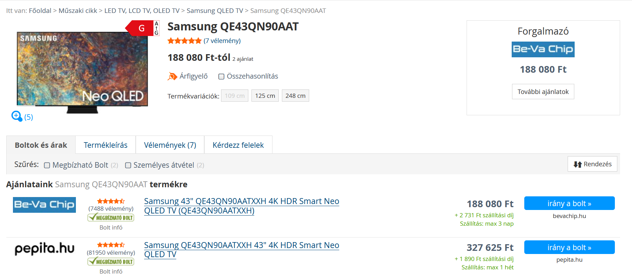Open the Műszaki cikk breadcrumb link
The height and width of the screenshot is (276, 632).
(x=78, y=11)
